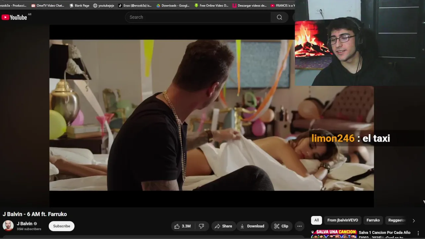
Task: Download the video
Action: (252, 226)
